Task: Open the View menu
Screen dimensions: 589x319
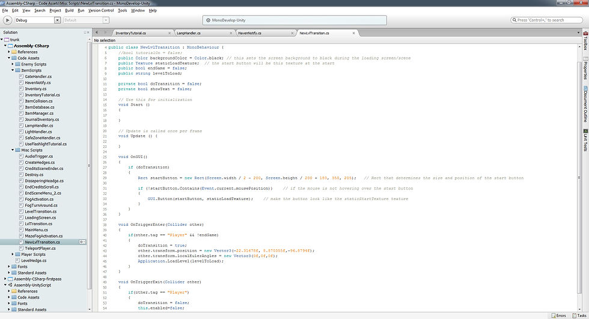Action: pyautogui.click(x=26, y=10)
